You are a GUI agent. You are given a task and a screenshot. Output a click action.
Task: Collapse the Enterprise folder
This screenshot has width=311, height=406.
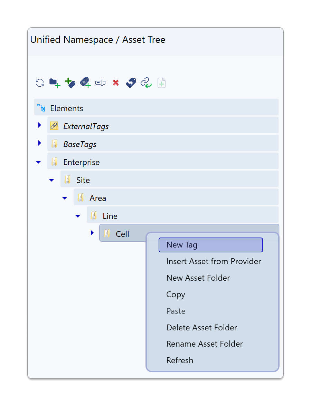click(38, 162)
